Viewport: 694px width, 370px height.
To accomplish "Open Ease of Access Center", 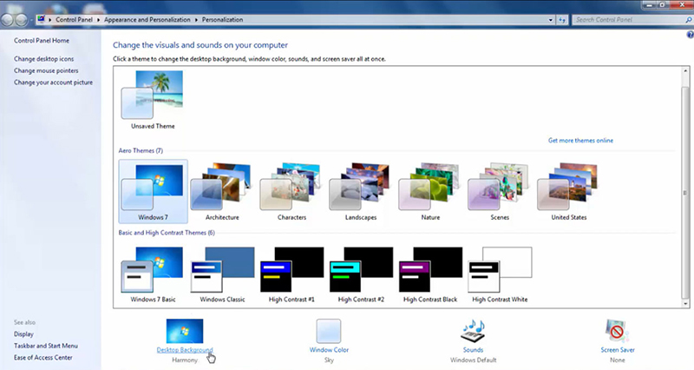I will pyautogui.click(x=43, y=358).
